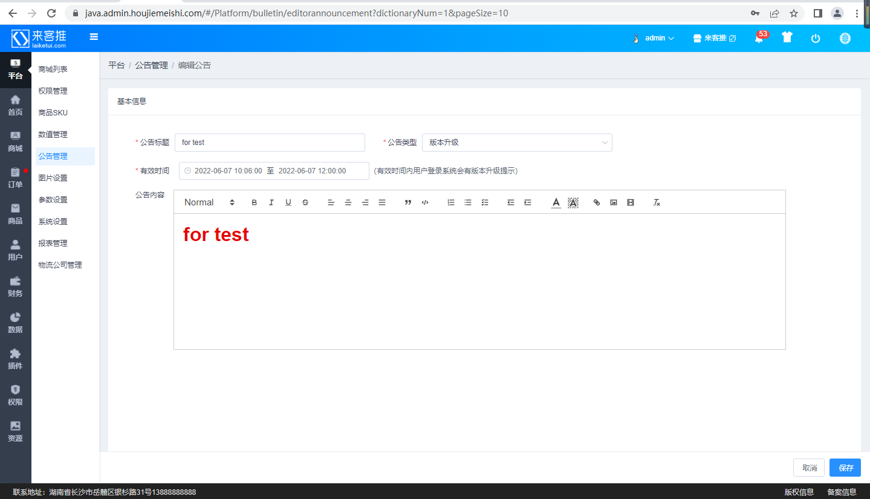Open theme skin shirt icon
870x499 pixels.
787,37
